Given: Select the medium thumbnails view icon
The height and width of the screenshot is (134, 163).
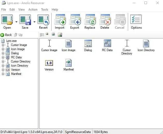Looking at the screenshot, I should (x=53, y=34).
